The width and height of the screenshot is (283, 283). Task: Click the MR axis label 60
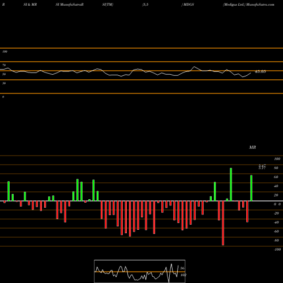pos(276,177)
